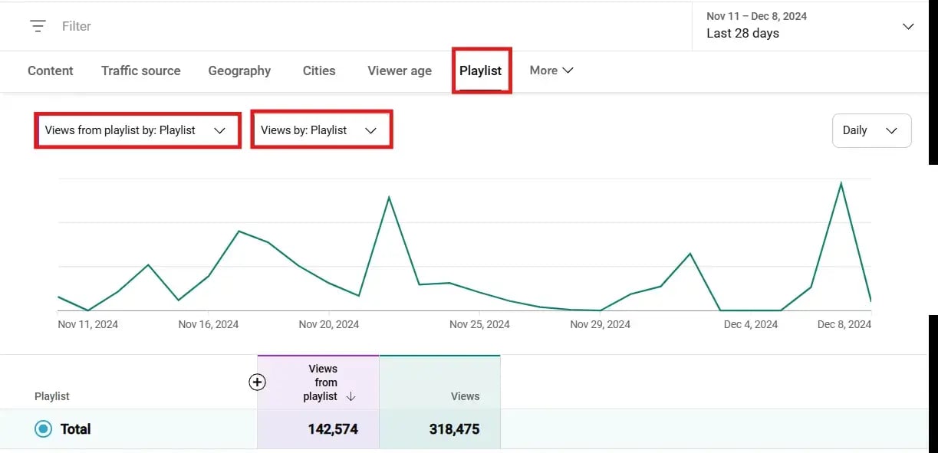The width and height of the screenshot is (938, 453).
Task: Click the filter lines icon
Action: point(38,26)
